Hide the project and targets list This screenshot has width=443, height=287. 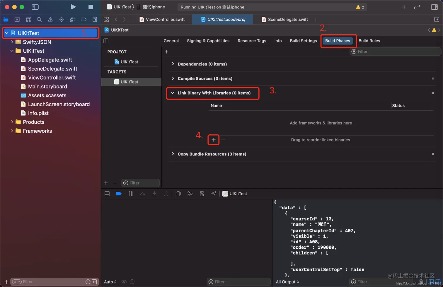coord(106,41)
